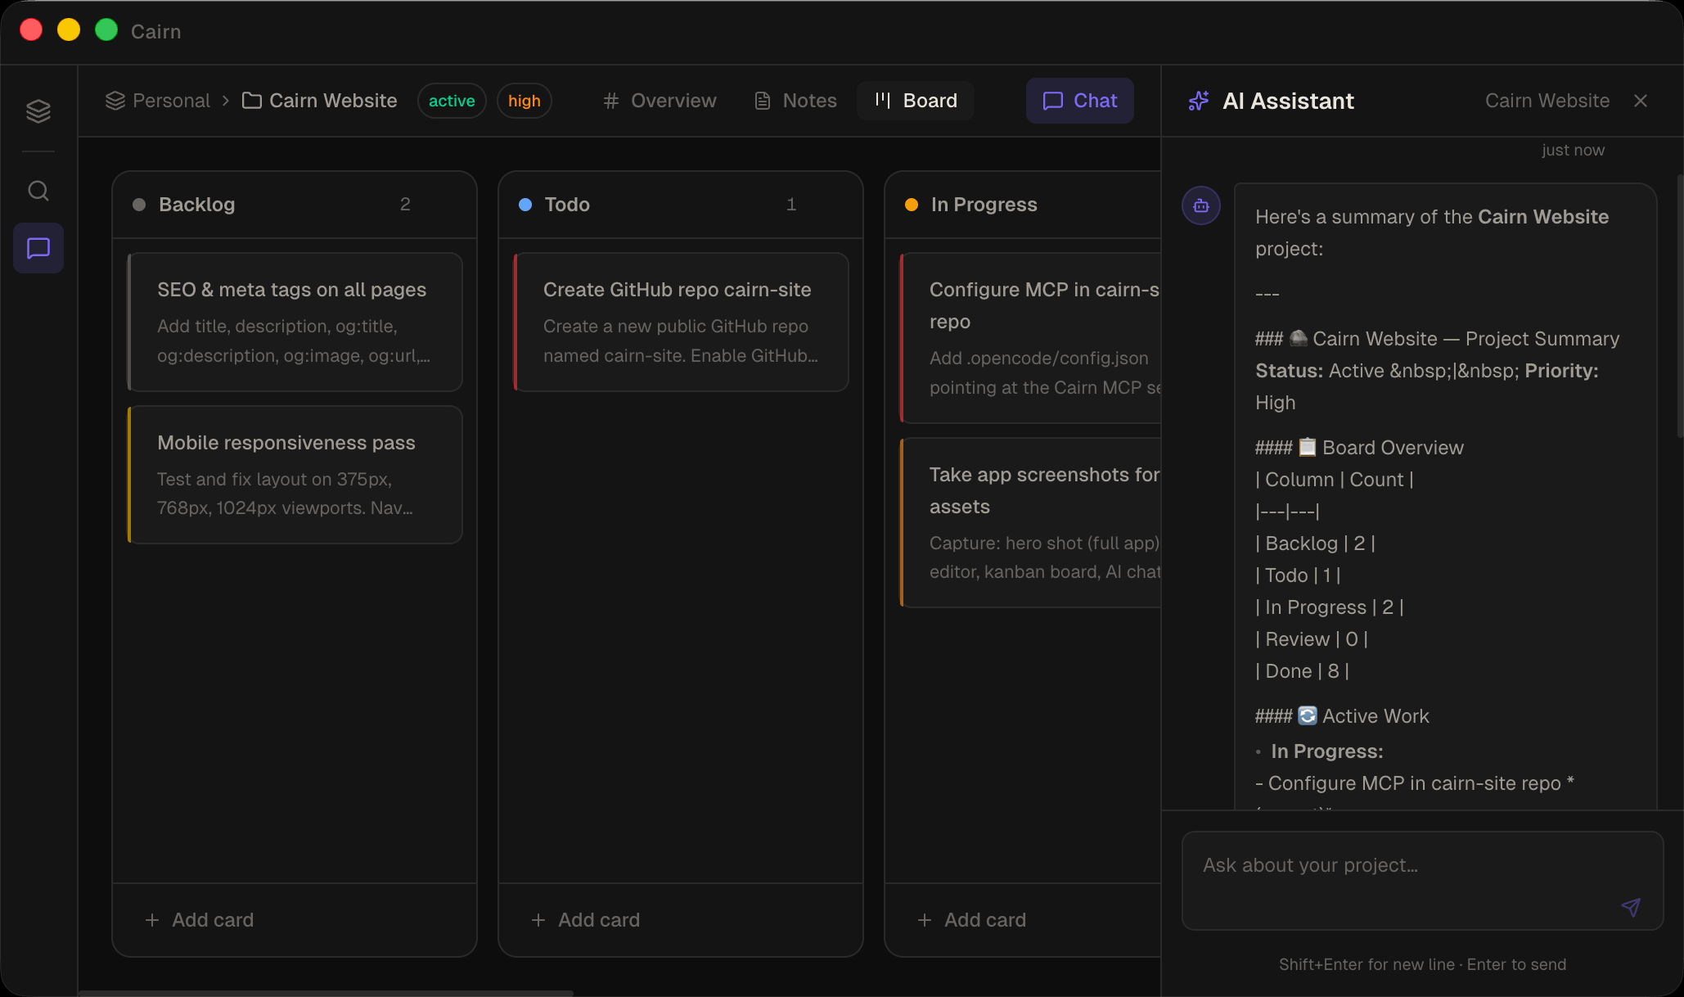Add card to the Todo column
This screenshot has height=997, width=1684.
pos(586,920)
